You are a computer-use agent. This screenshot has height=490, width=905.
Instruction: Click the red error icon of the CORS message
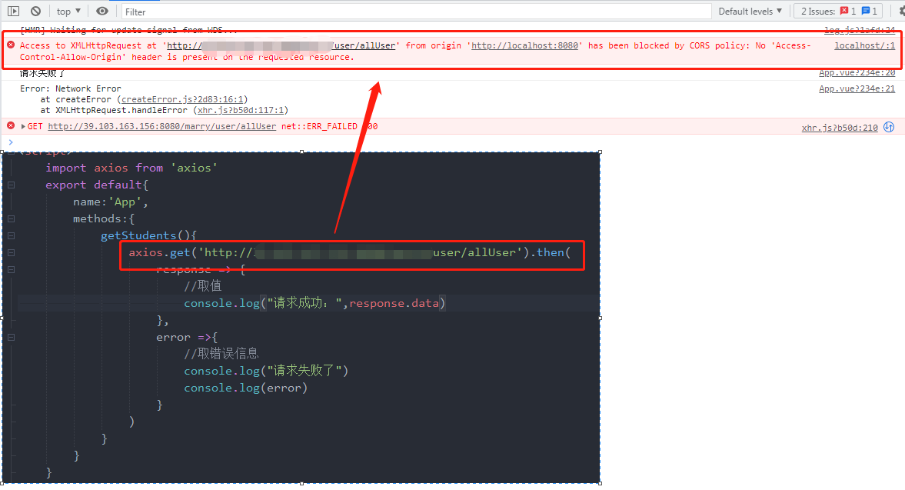[x=11, y=45]
